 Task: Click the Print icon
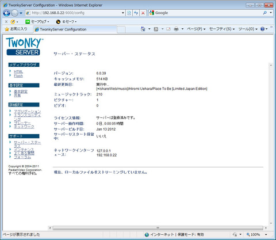click(176, 29)
